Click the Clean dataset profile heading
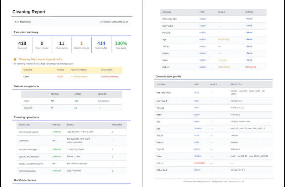The width and height of the screenshot is (285, 187). pyautogui.click(x=168, y=77)
